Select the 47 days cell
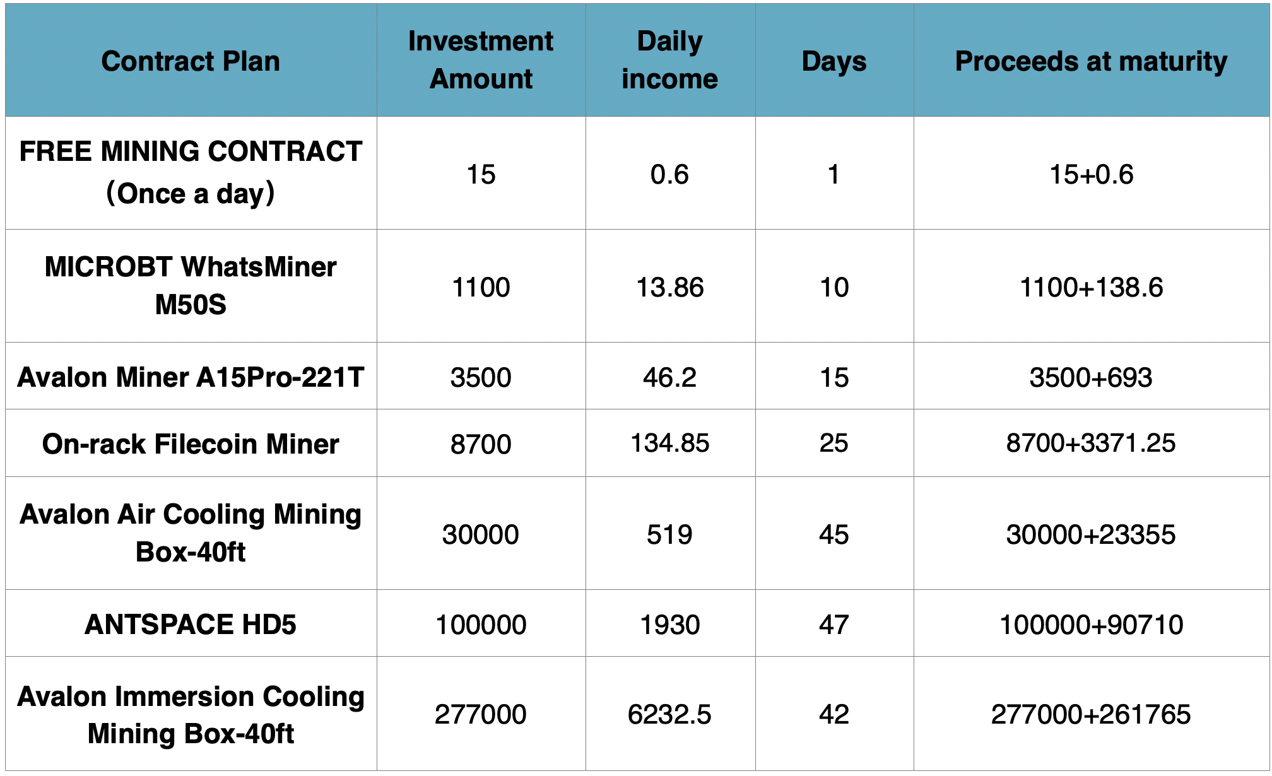The image size is (1272, 776). coord(833,625)
